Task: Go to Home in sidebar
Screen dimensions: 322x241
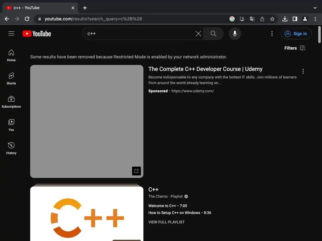Action: [x=11, y=56]
